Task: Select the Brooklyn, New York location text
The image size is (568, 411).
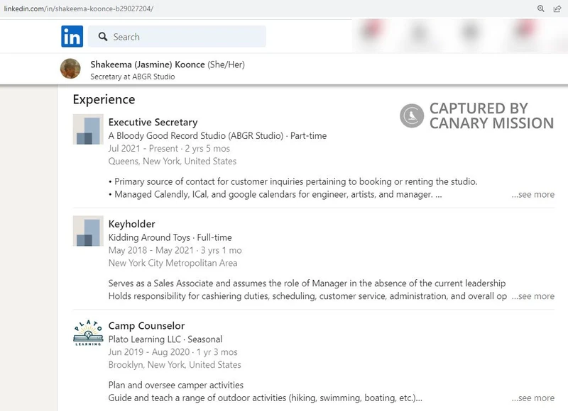Action: tap(175, 365)
